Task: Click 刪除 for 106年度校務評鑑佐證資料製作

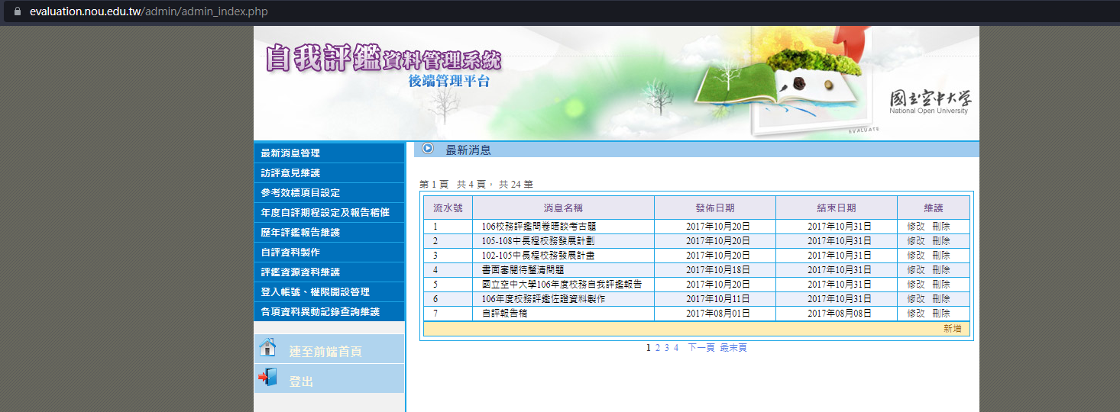Action: pyautogui.click(x=941, y=299)
